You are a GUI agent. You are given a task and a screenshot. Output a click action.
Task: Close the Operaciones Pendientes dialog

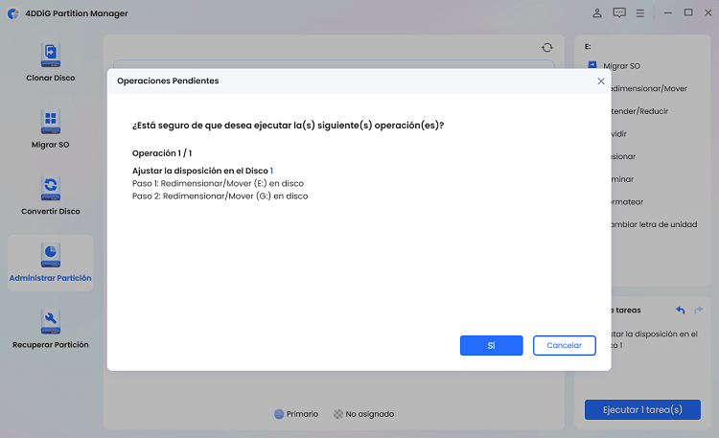601,81
